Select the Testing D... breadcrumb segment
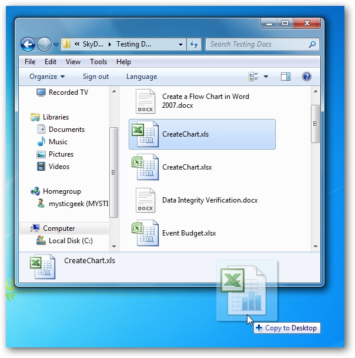 (x=133, y=44)
